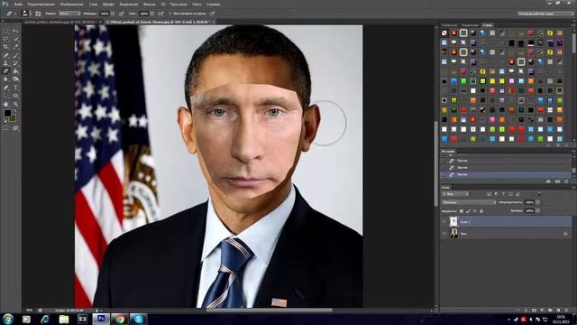This screenshot has width=577, height=325.
Task: Create new document from current state
Action: [548, 181]
